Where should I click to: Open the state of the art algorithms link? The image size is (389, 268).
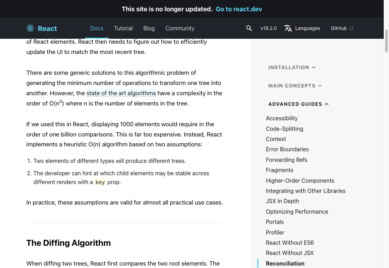point(121,93)
